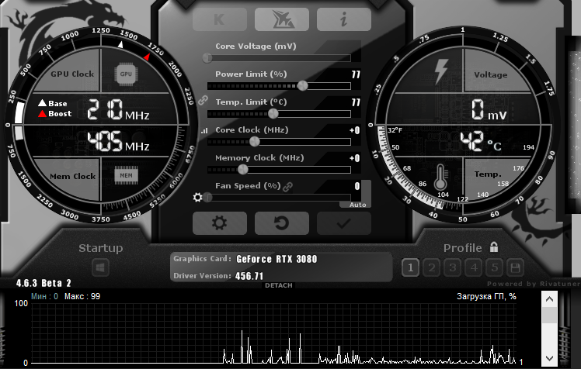Click the MEM chip icon in the clock gauge
This screenshot has height=369, width=581.
(x=126, y=176)
